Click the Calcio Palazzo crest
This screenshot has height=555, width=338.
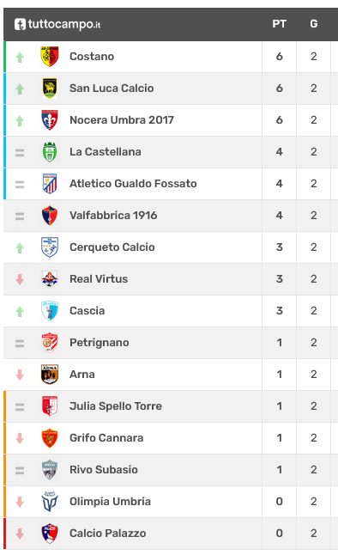50,533
